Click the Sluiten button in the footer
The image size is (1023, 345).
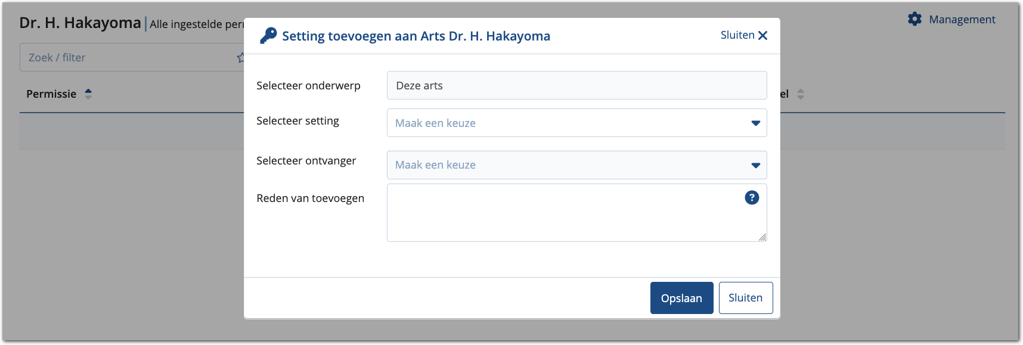click(745, 298)
